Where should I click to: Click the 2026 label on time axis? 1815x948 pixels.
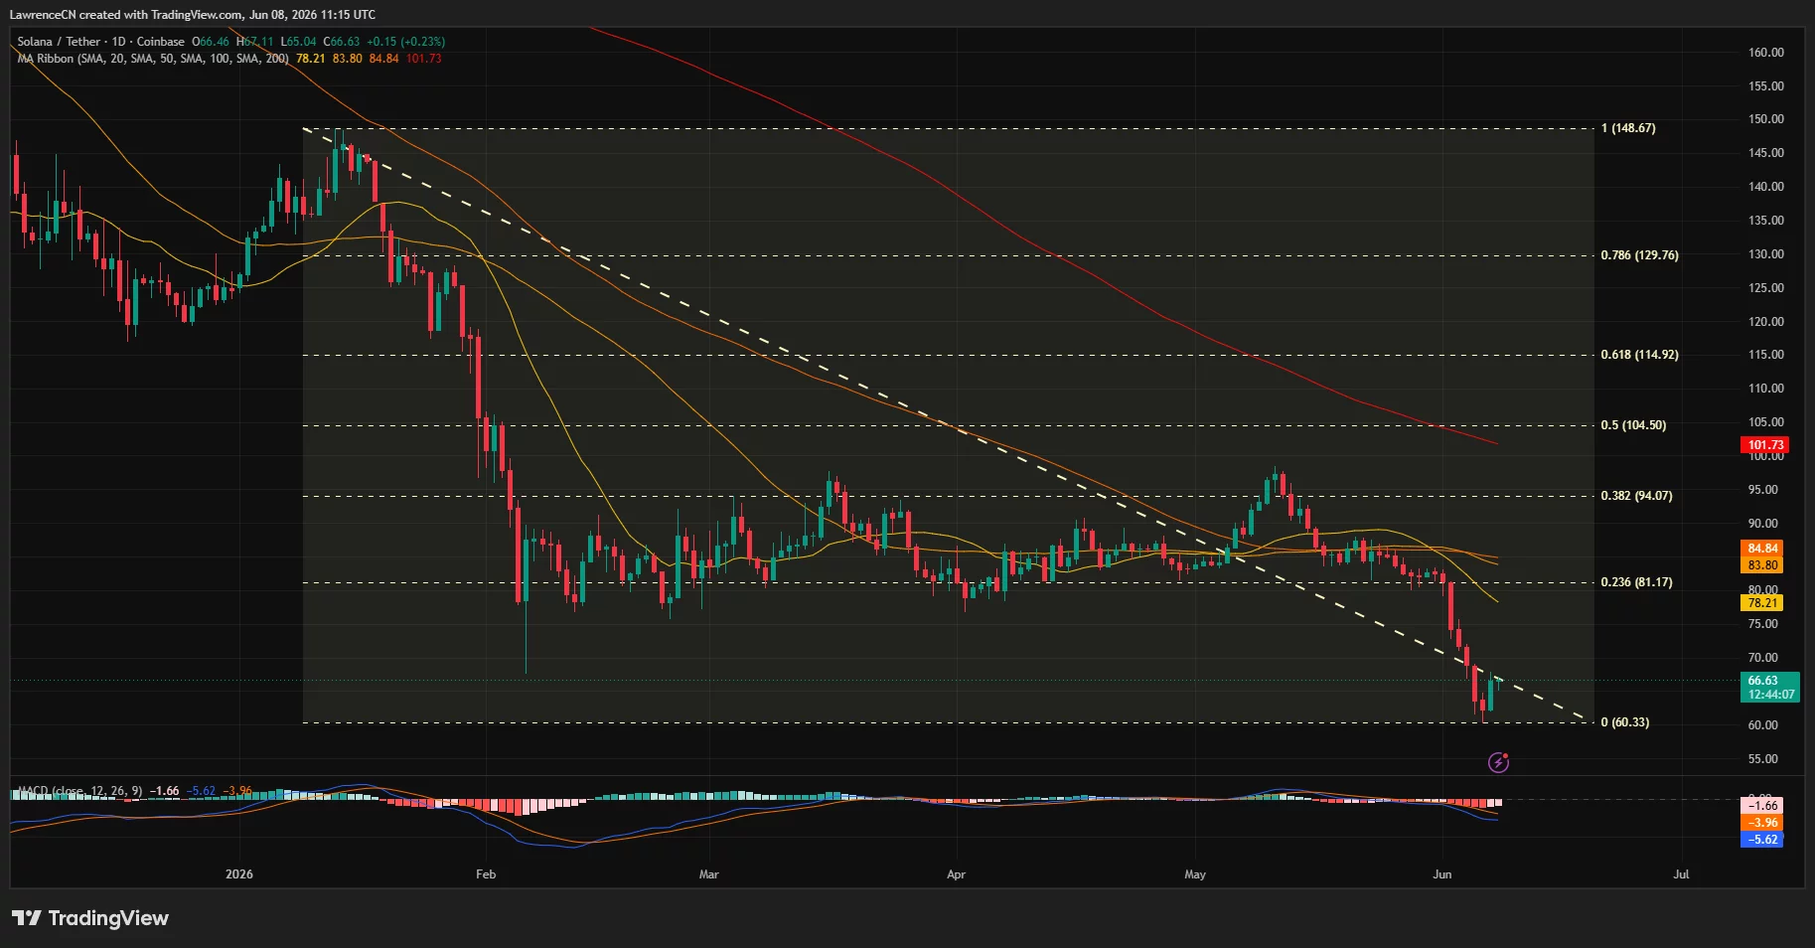coord(239,874)
